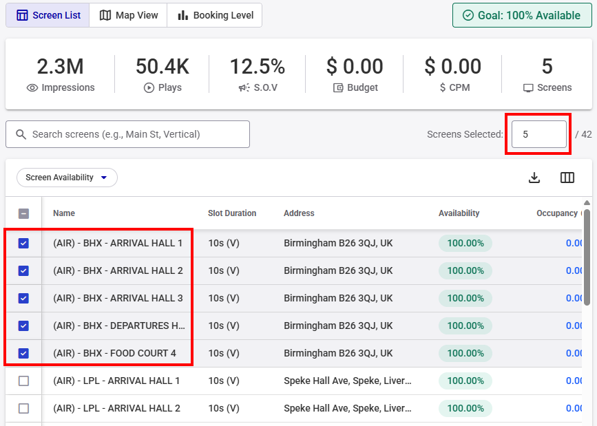
Task: Select the LPL Arrival Hall 1 checkbox
Action: 23,381
